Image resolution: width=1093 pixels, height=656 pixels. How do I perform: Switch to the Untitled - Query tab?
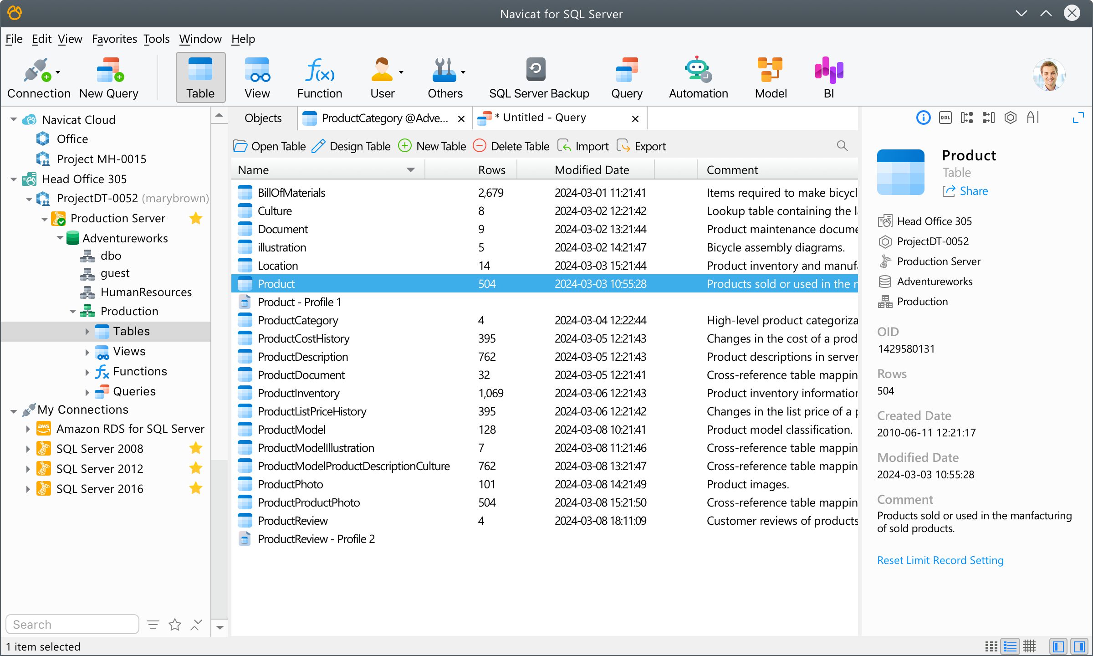544,118
